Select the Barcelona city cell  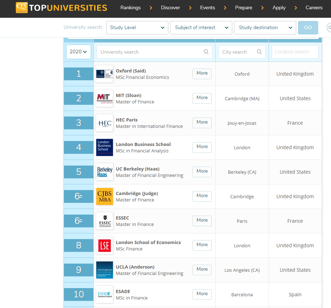point(242,295)
